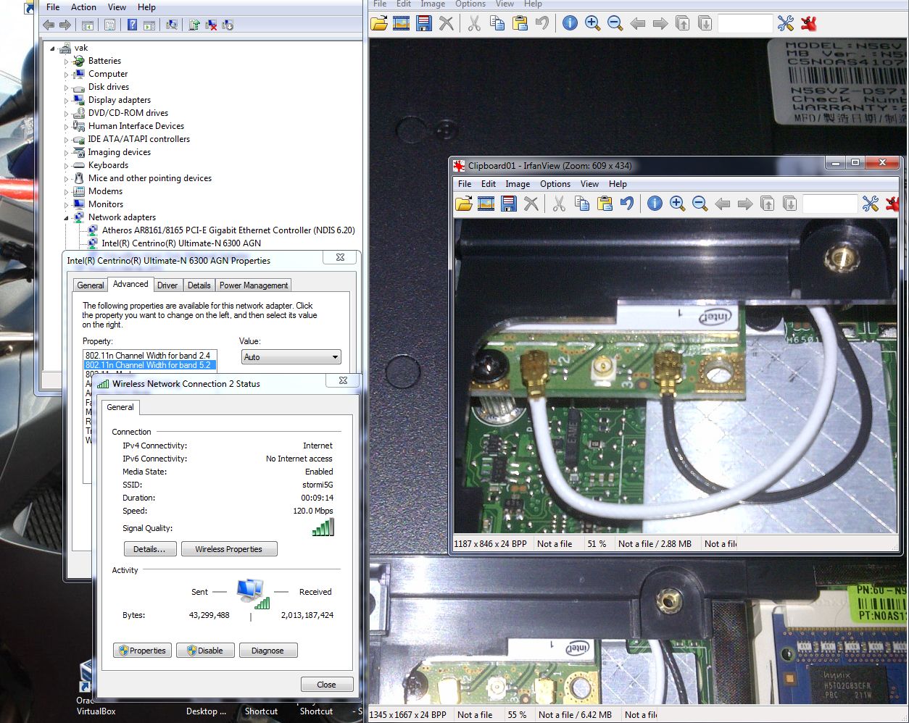Image resolution: width=909 pixels, height=723 pixels.
Task: Click Scan for hardware changes icon
Action: [x=172, y=25]
